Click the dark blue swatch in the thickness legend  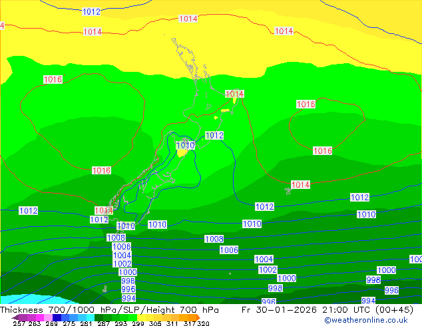click(x=57, y=317)
